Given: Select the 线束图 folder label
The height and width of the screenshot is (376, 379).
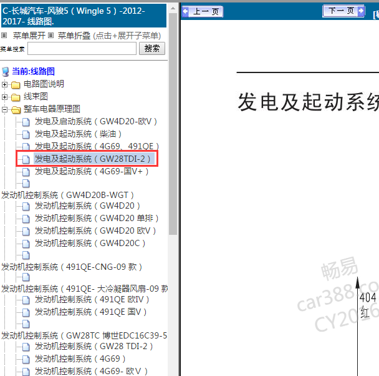Looking at the screenshot, I should pyautogui.click(x=36, y=96).
